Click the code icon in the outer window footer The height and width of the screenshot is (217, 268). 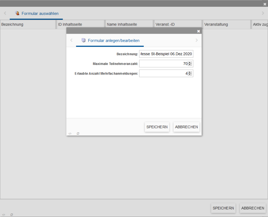pos(4,215)
